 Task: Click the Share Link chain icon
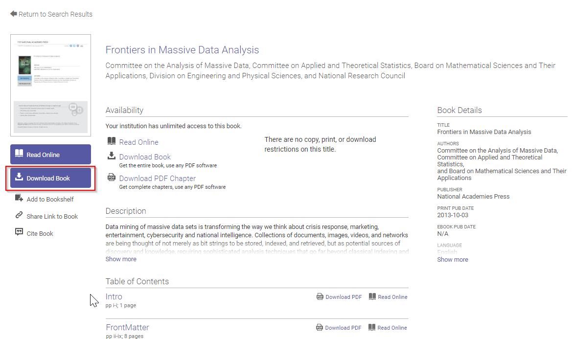click(19, 215)
